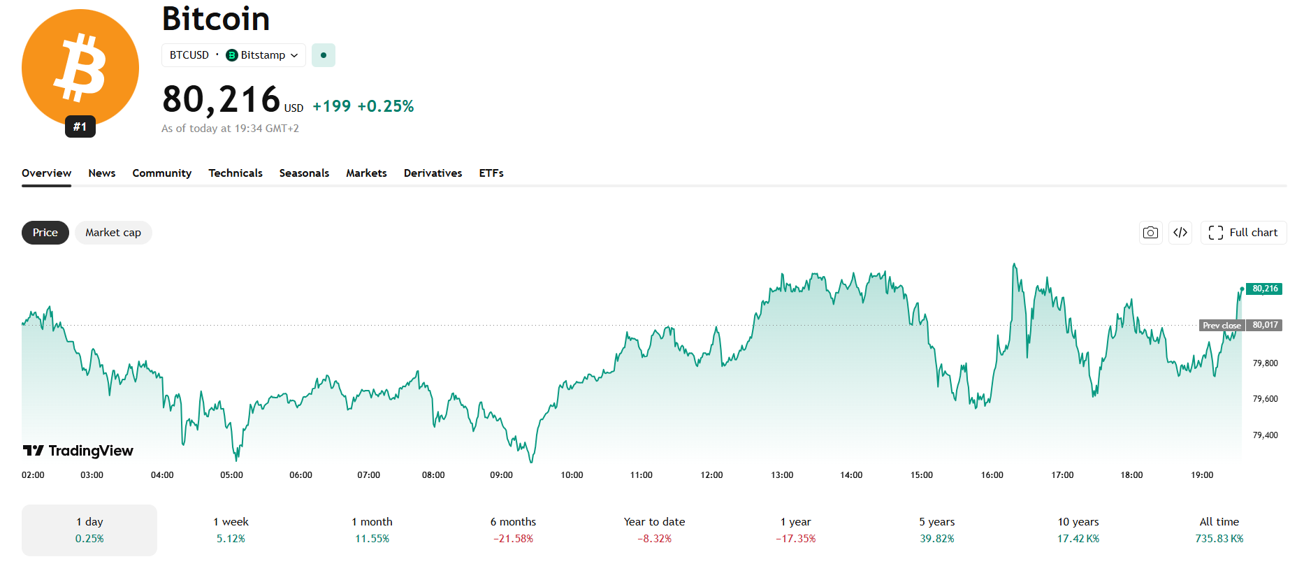Click the 79,600 price axis label

(x=1265, y=399)
